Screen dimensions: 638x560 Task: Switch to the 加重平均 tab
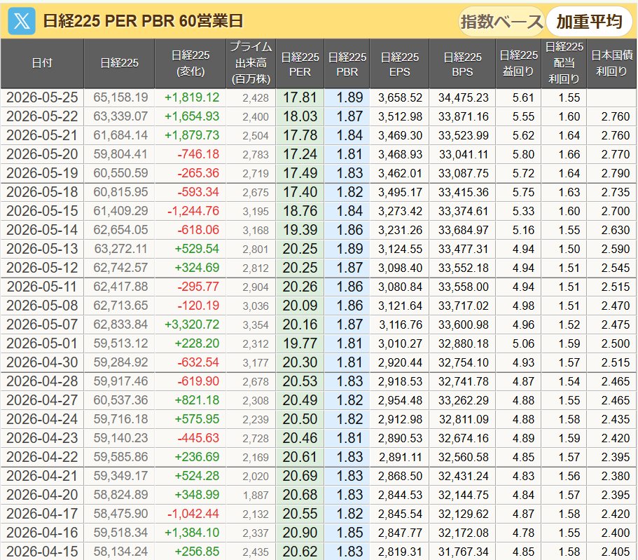click(589, 21)
